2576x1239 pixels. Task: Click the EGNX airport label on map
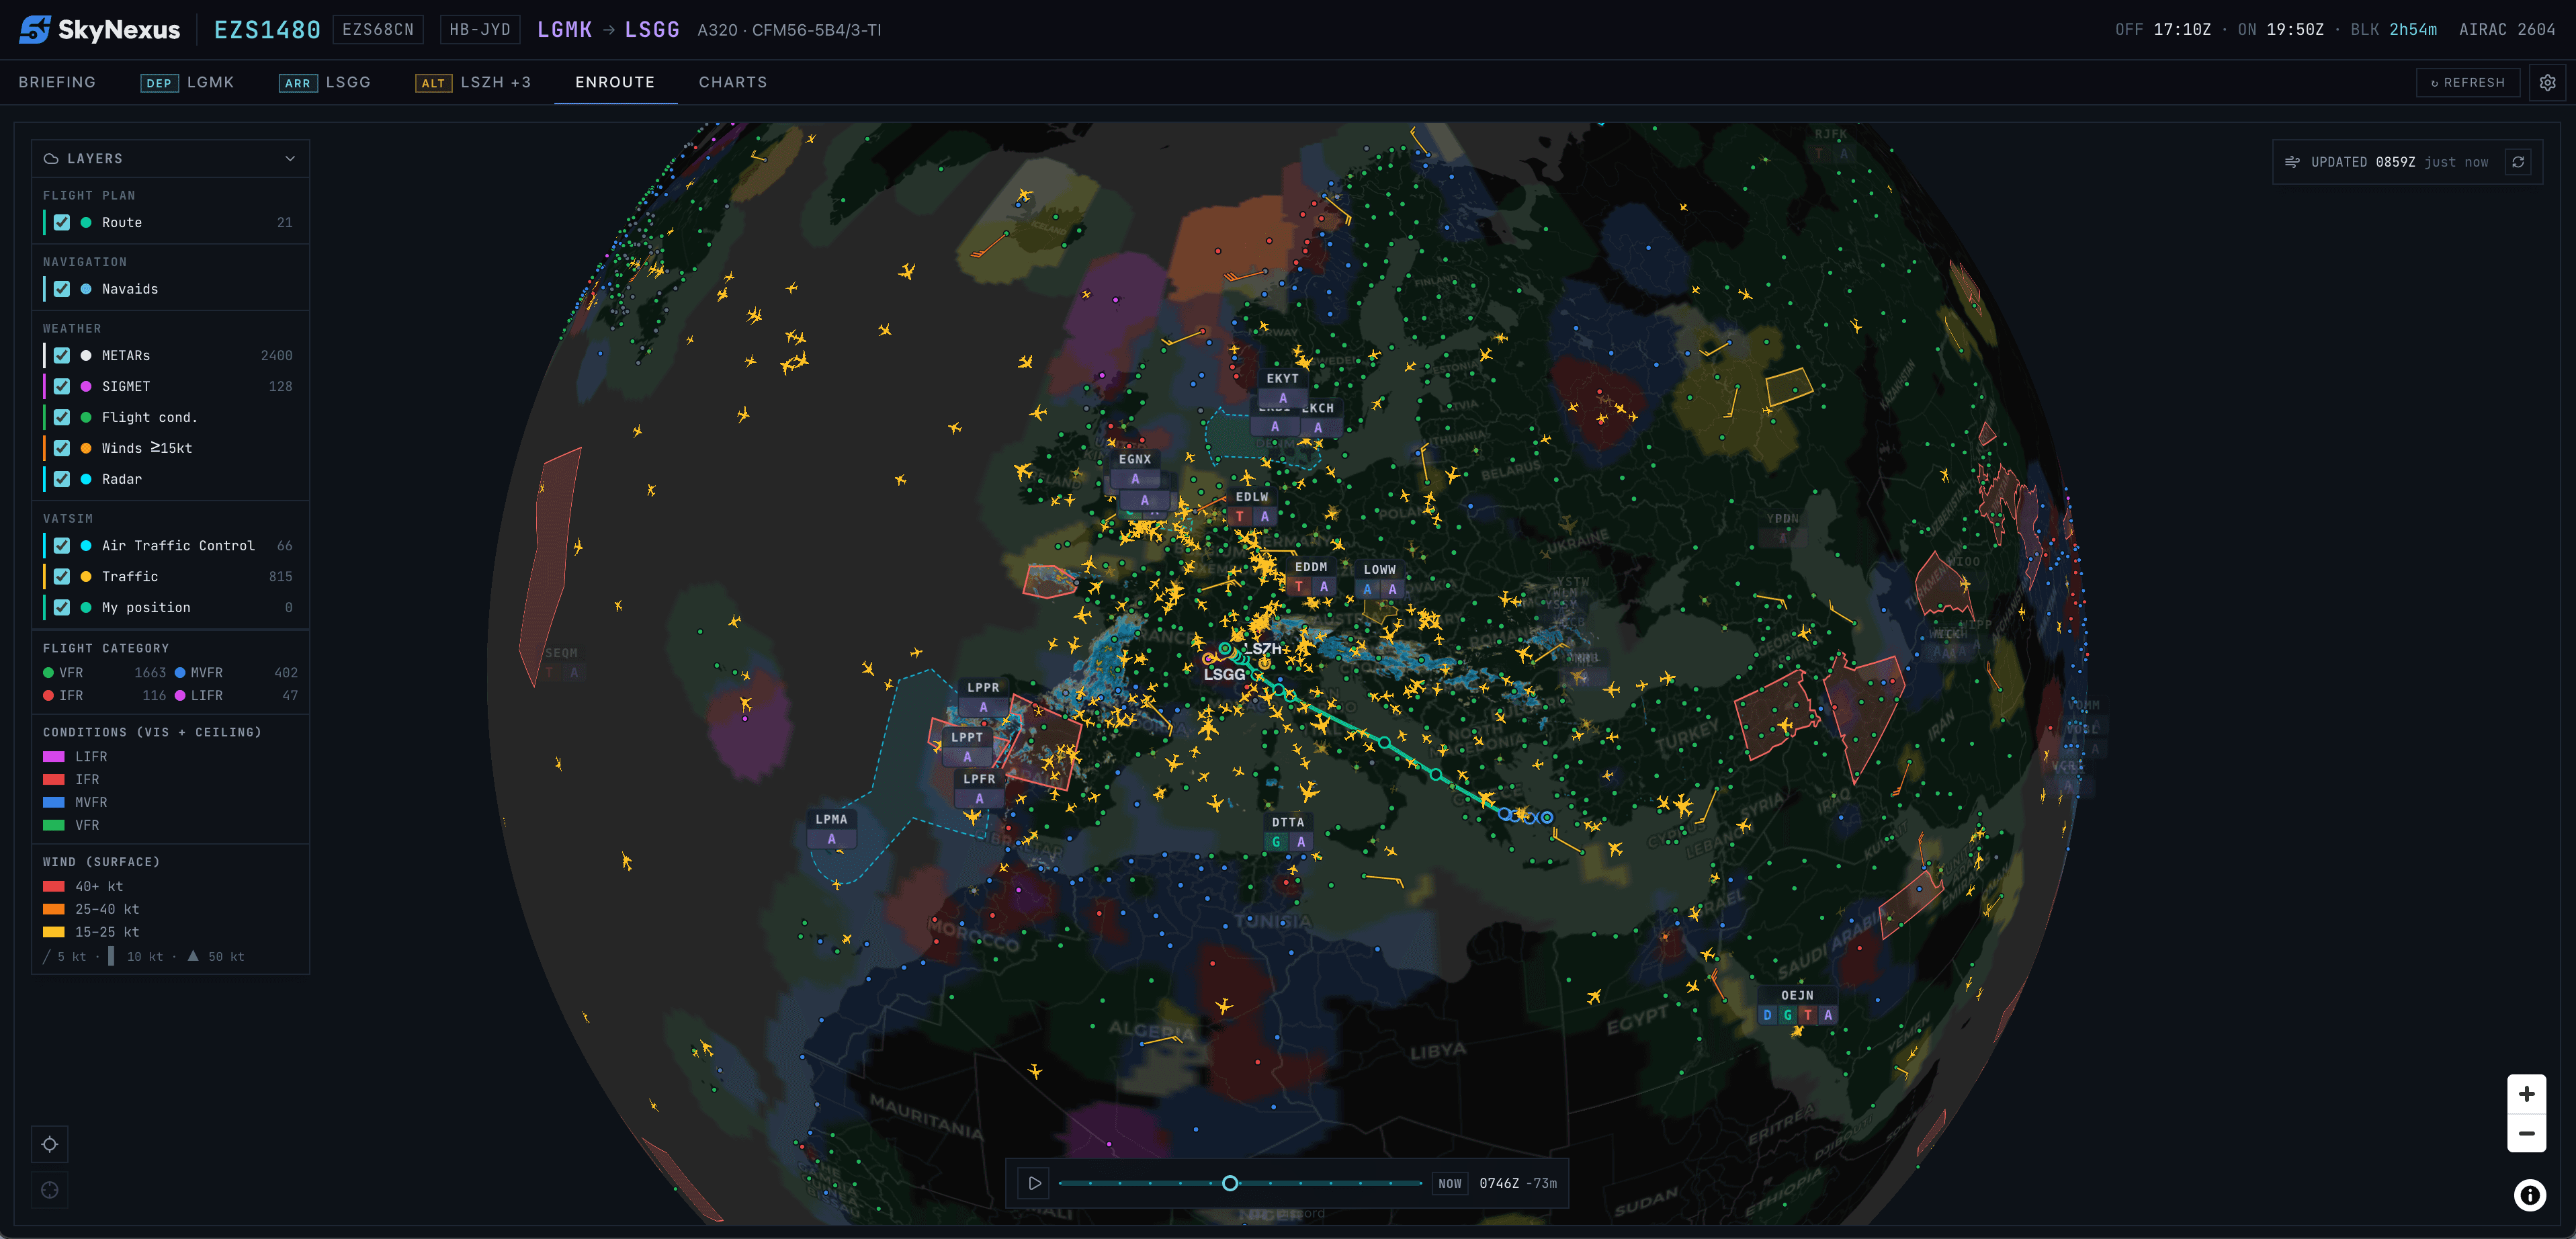click(1135, 460)
